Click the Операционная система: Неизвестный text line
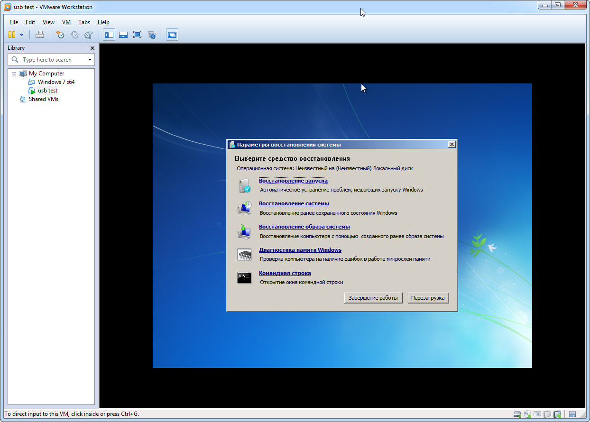This screenshot has width=590, height=422. (325, 168)
